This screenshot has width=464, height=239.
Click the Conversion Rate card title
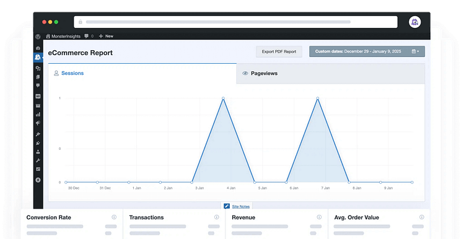click(49, 217)
